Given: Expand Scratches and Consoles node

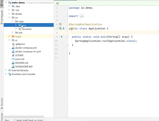Looking at the screenshot, I should pos(6,74).
